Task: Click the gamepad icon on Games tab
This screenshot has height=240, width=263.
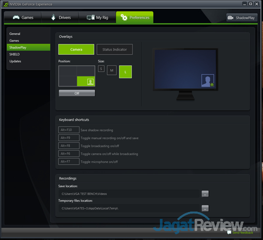Action: click(x=16, y=17)
